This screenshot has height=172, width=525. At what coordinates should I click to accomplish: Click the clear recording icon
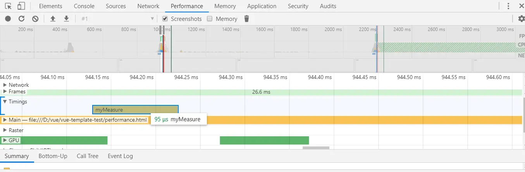pos(35,19)
